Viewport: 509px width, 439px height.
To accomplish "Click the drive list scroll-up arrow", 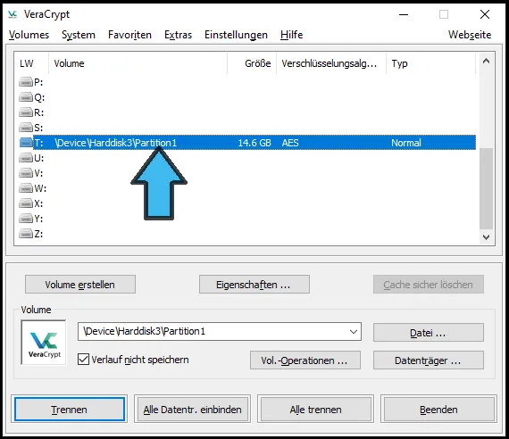I will (x=486, y=61).
